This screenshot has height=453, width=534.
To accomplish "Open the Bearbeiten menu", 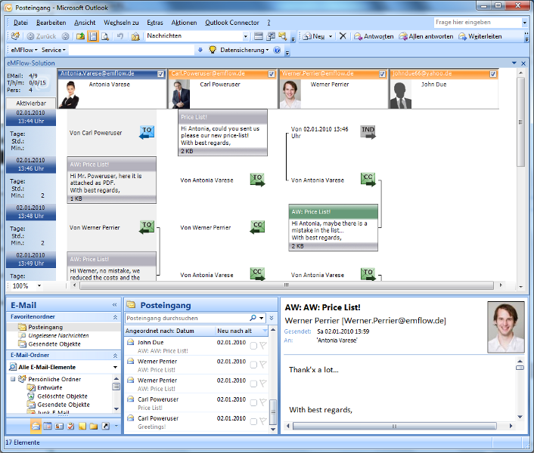I will click(x=51, y=23).
